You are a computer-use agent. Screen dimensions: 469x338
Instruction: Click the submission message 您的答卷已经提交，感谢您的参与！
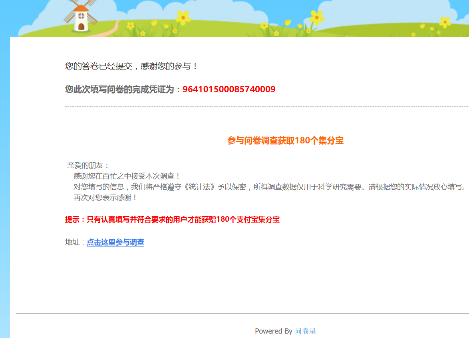click(x=131, y=66)
